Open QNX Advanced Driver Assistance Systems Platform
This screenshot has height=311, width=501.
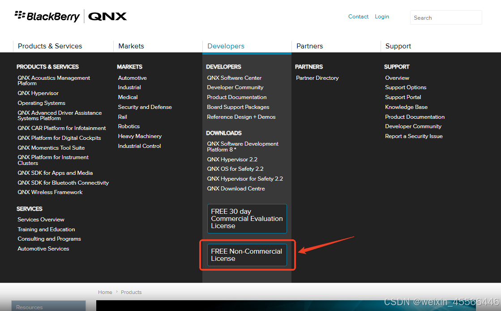(x=60, y=116)
